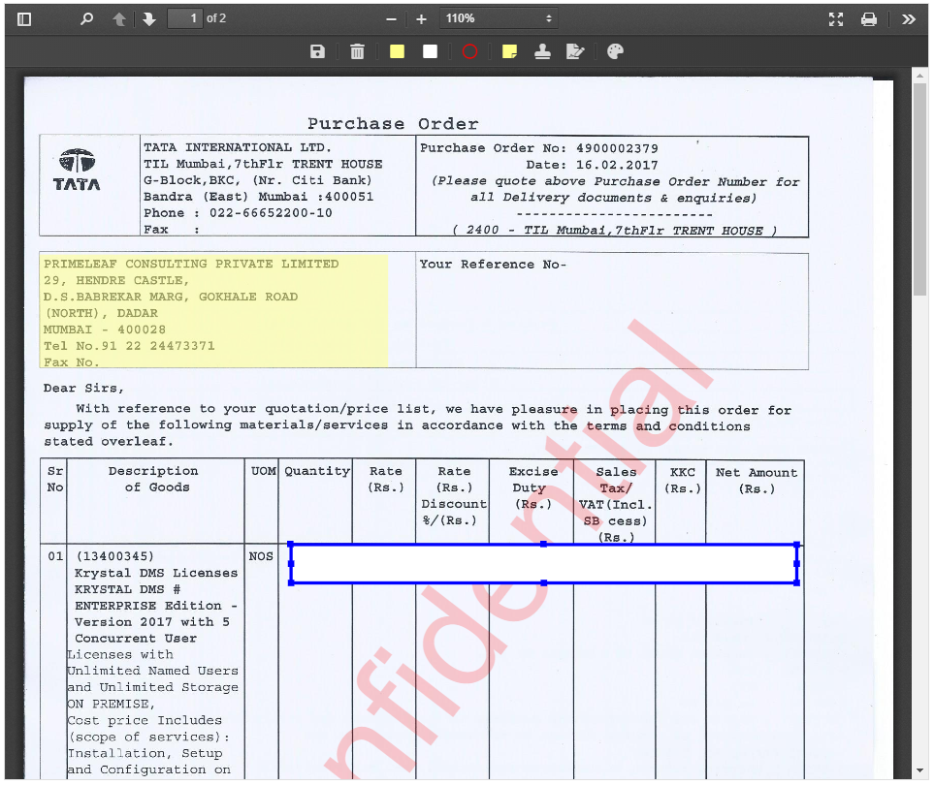Click the page number input field
Viewport: 935px width, 785px height.
point(185,18)
